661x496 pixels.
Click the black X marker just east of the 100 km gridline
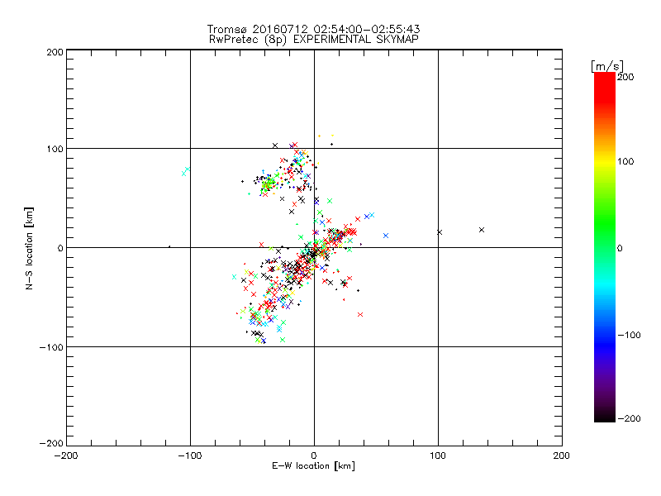(440, 232)
